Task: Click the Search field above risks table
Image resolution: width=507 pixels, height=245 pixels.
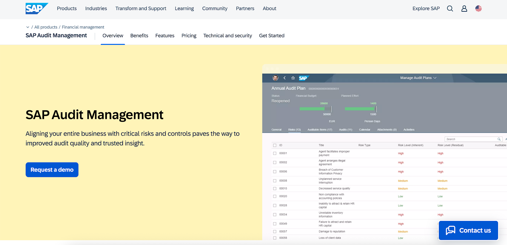Action: pos(473,139)
